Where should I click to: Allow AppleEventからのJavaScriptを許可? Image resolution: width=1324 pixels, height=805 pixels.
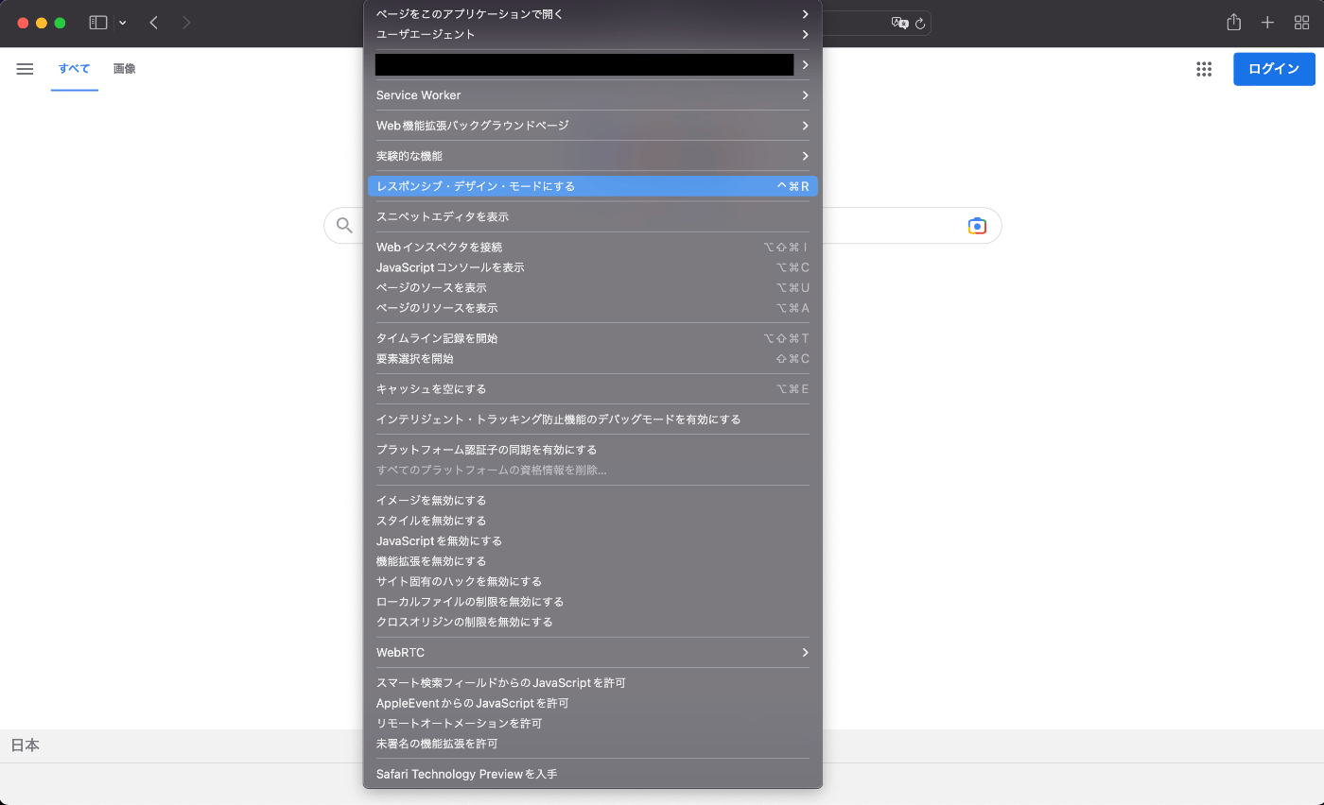593,703
